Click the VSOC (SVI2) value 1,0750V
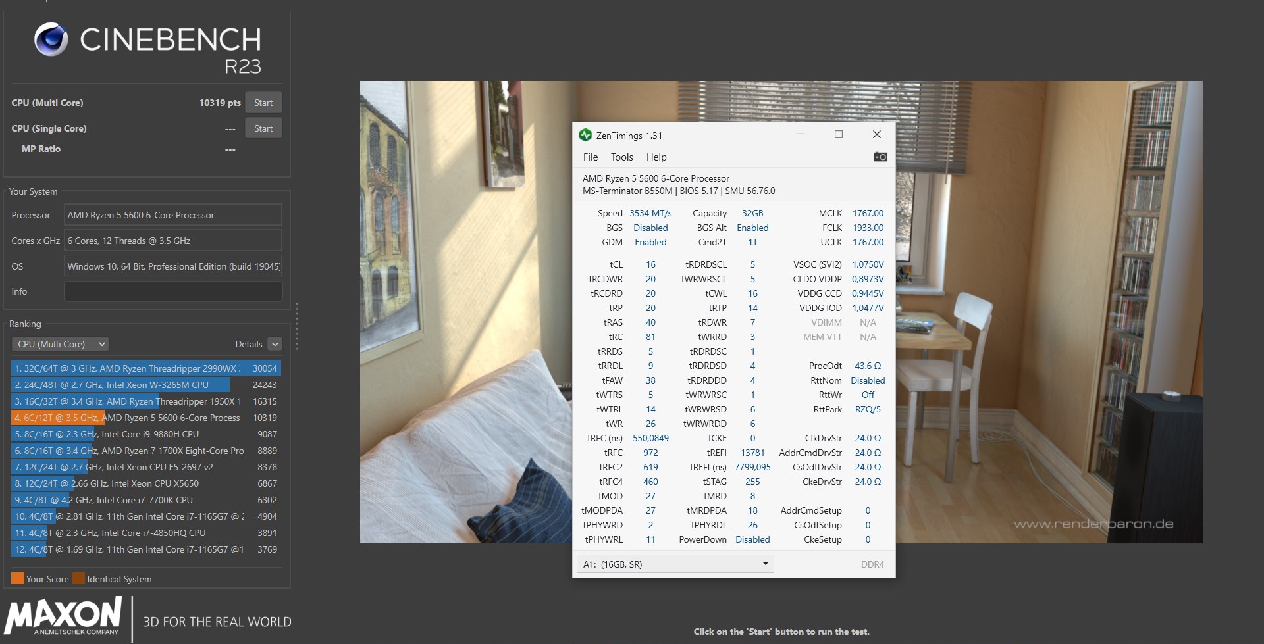The width and height of the screenshot is (1264, 644). pos(868,264)
